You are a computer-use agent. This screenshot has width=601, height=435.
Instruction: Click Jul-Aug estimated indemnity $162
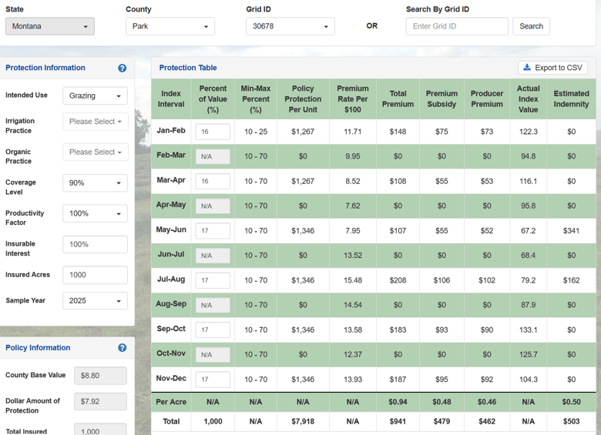click(571, 280)
